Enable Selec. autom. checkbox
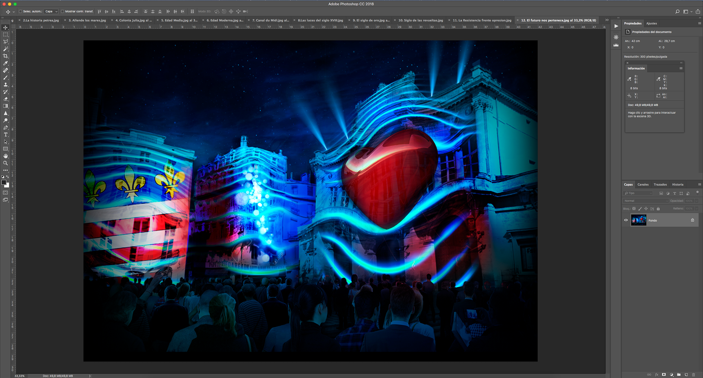Screen dimensions: 703x378 tap(21, 11)
